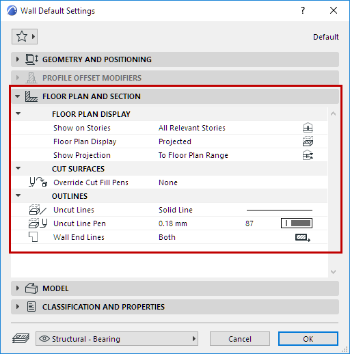Click the Show on Stories building icon
This screenshot has height=354, width=350.
308,128
